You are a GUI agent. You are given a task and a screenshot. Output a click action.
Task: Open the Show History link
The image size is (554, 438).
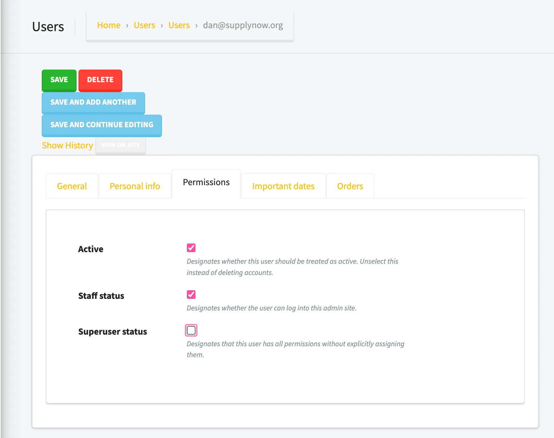tap(67, 145)
